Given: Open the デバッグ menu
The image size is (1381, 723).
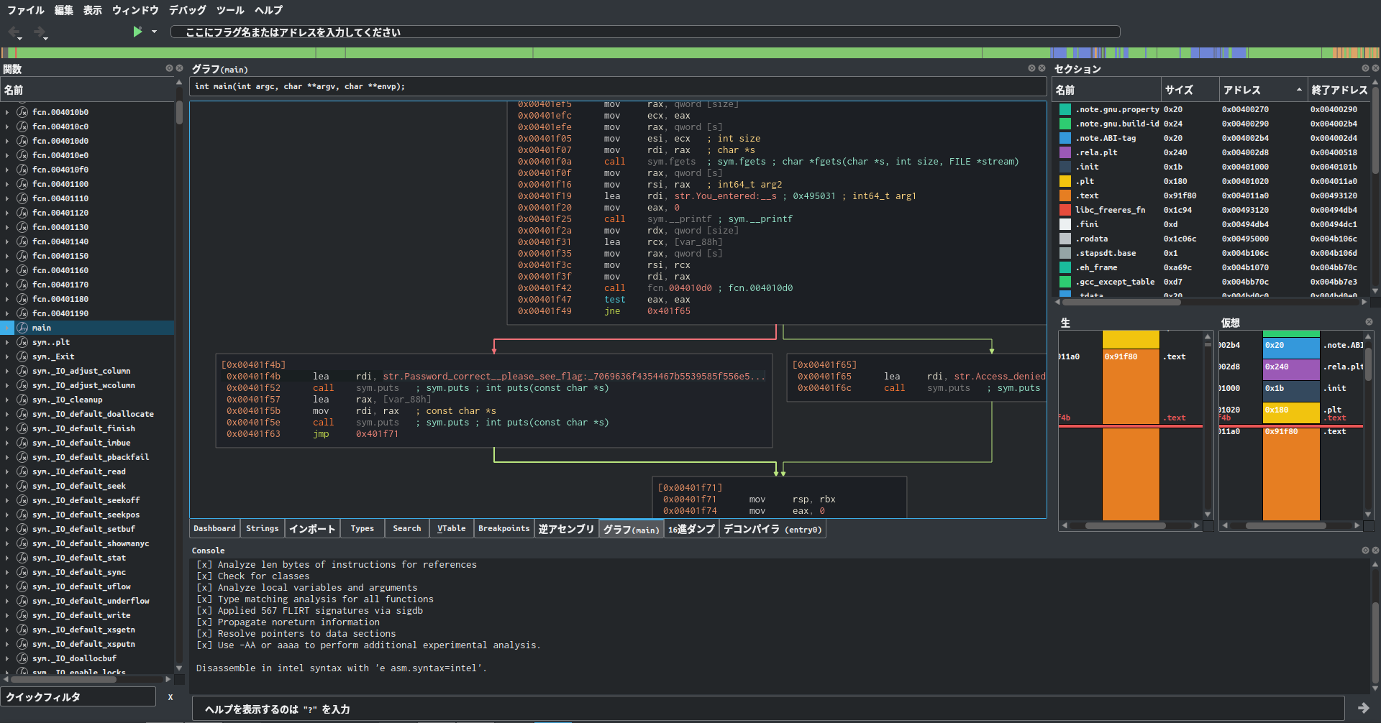Looking at the screenshot, I should (x=187, y=10).
